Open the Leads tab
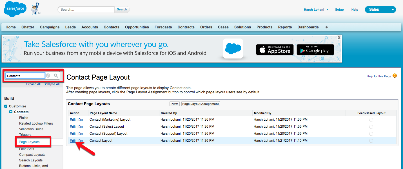Viewport: 403px width, 169px height. [x=70, y=27]
